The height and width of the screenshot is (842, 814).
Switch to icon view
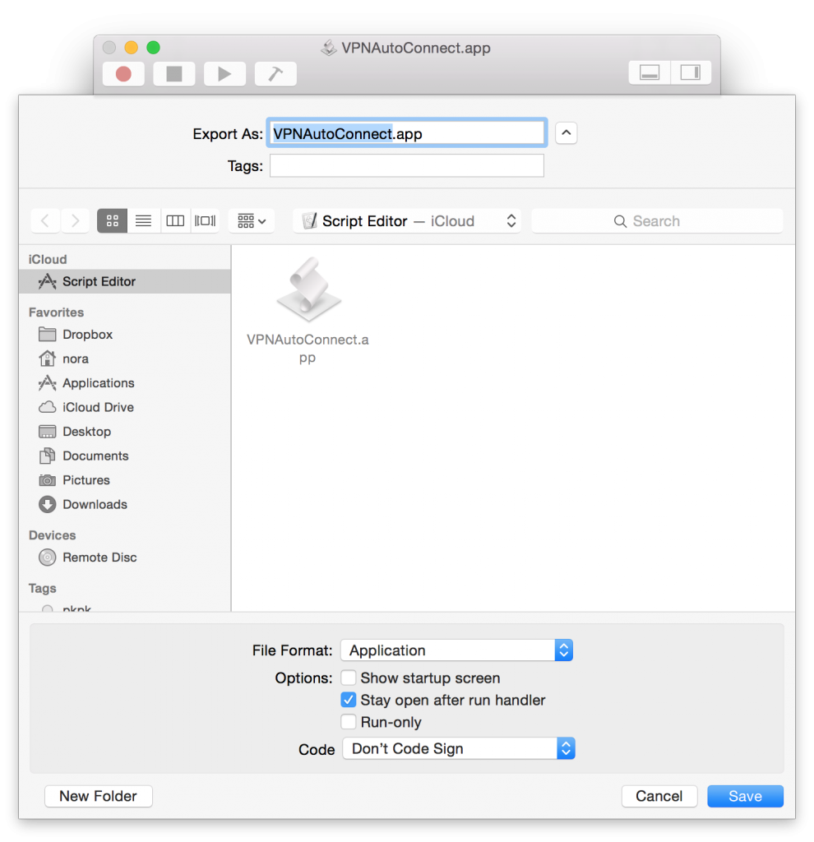(112, 220)
